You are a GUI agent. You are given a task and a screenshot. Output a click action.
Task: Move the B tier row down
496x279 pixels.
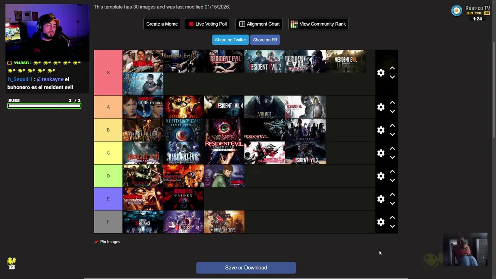pos(392,134)
